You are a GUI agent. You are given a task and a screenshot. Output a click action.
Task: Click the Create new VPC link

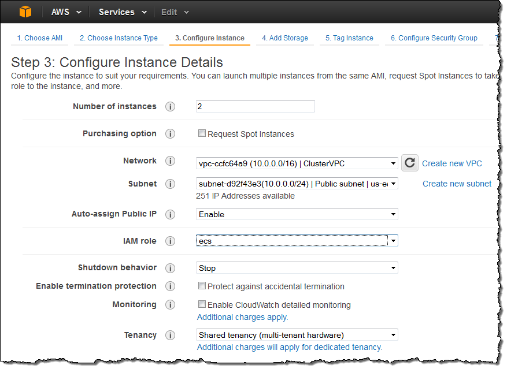[x=452, y=163]
